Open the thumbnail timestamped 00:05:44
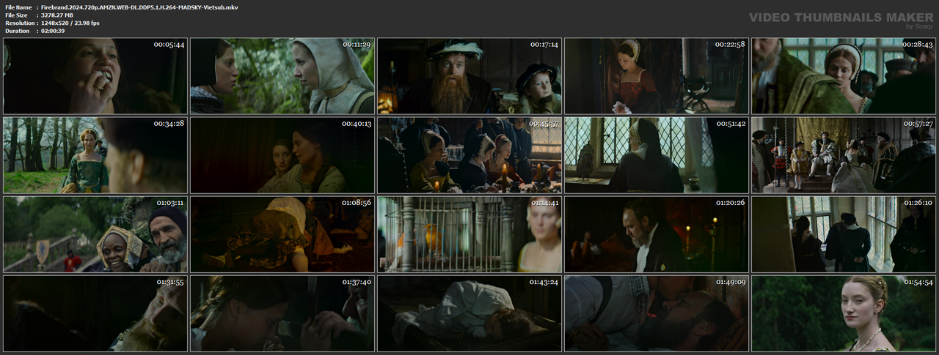This screenshot has width=939, height=355. click(x=95, y=76)
